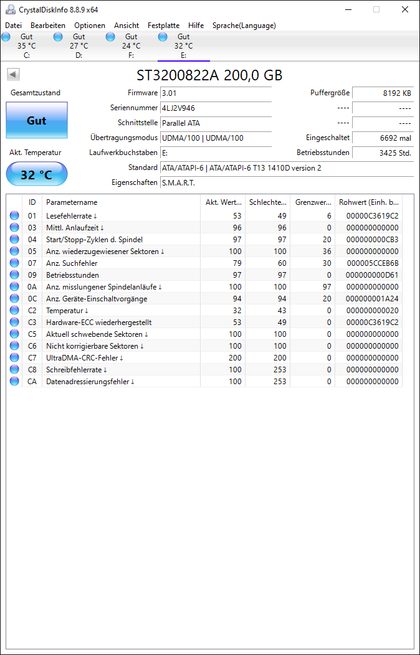Click the Eingeschaltet value 6692 mal
420x655 pixels.
[x=383, y=138]
